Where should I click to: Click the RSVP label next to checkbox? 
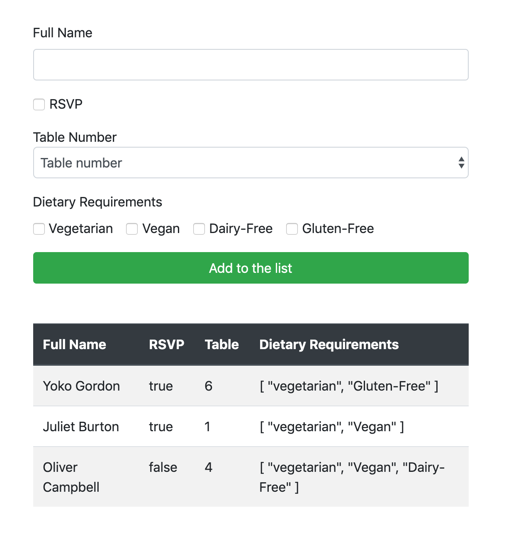(66, 104)
